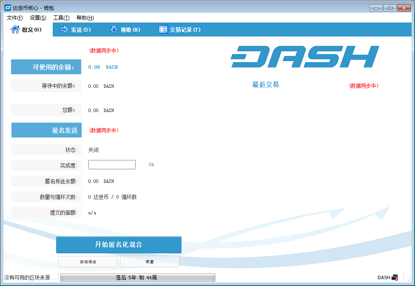415x286 pixels.
Task: Click the total 0.00 DASH value
Action: [101, 110]
